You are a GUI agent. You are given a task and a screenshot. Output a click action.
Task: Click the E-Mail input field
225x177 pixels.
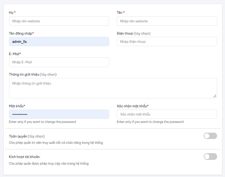(59, 62)
